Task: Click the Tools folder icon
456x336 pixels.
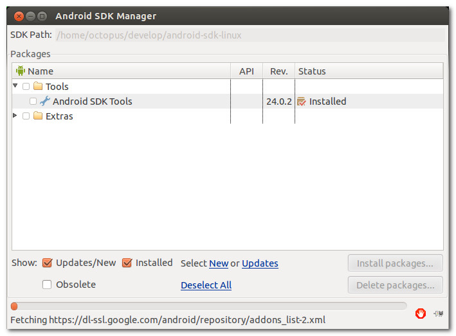Action: (38, 86)
